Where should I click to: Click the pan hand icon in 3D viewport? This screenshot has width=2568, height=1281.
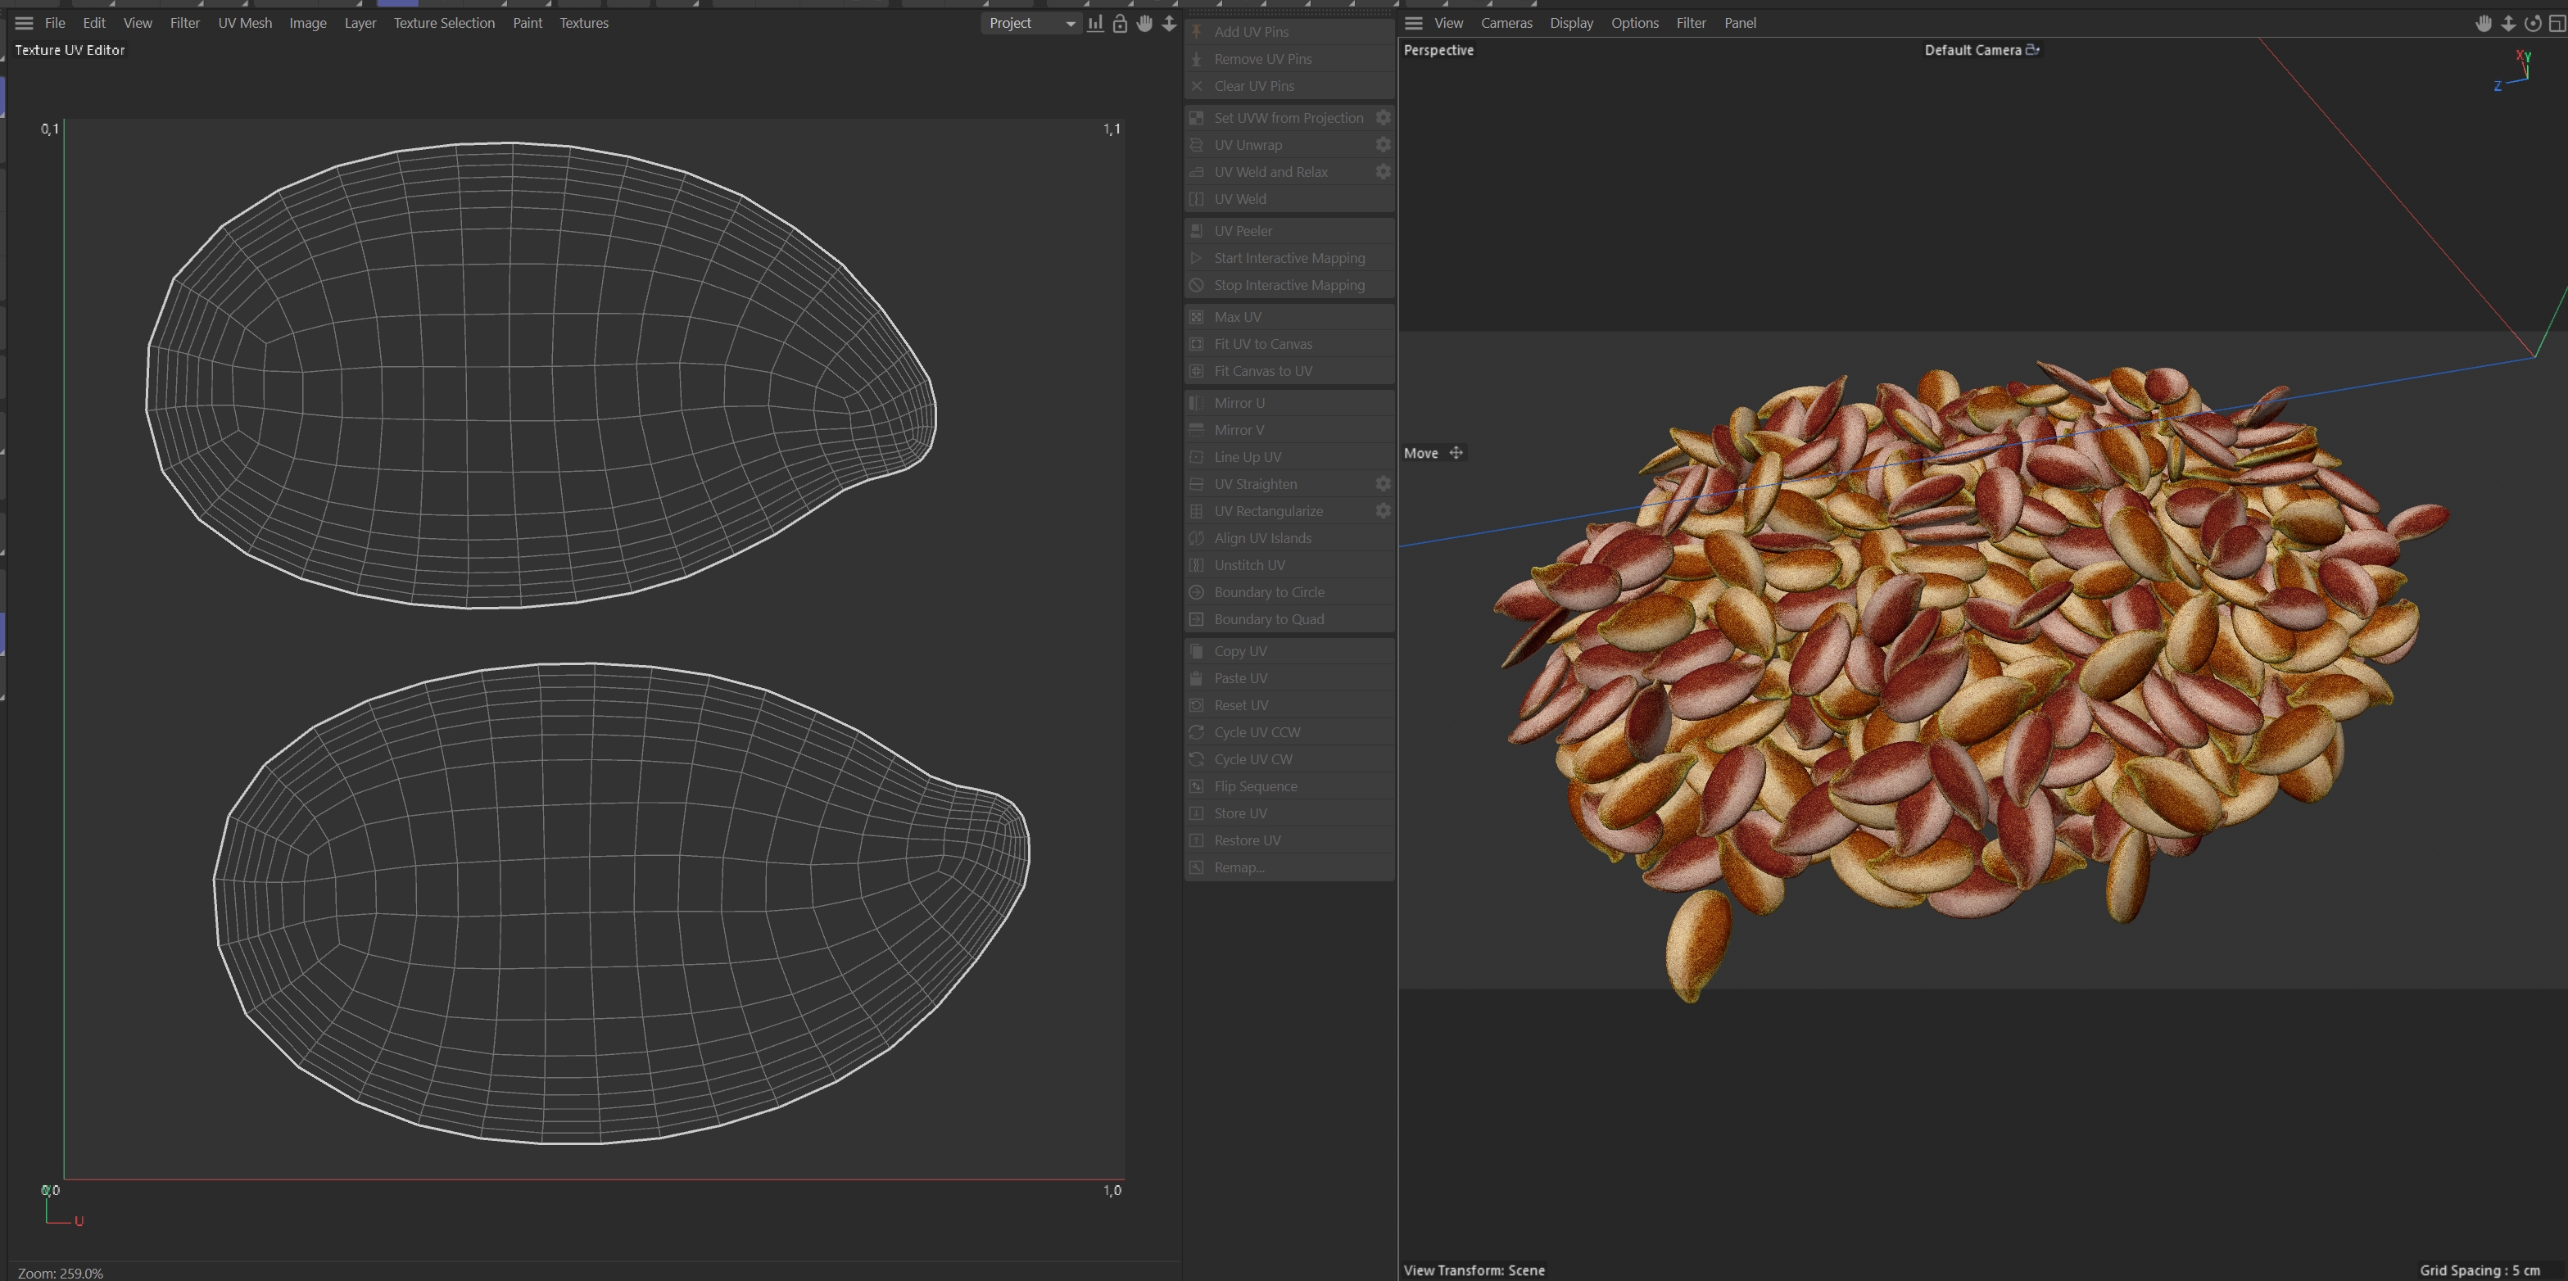tap(2484, 23)
